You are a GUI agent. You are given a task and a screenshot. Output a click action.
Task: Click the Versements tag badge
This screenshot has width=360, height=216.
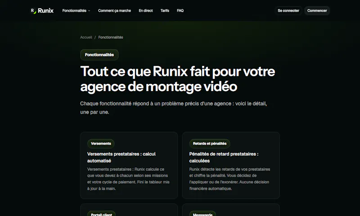[101, 143]
